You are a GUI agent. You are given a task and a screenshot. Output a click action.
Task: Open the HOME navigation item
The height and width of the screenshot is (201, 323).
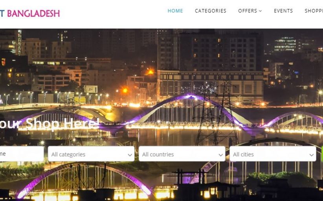tap(175, 11)
